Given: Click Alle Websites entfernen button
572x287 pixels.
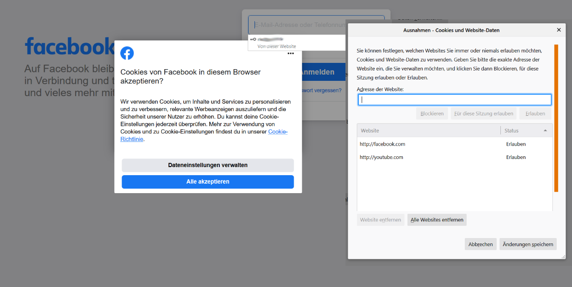Looking at the screenshot, I should (437, 220).
